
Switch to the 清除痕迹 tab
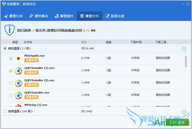pyautogui.click(x=39, y=16)
